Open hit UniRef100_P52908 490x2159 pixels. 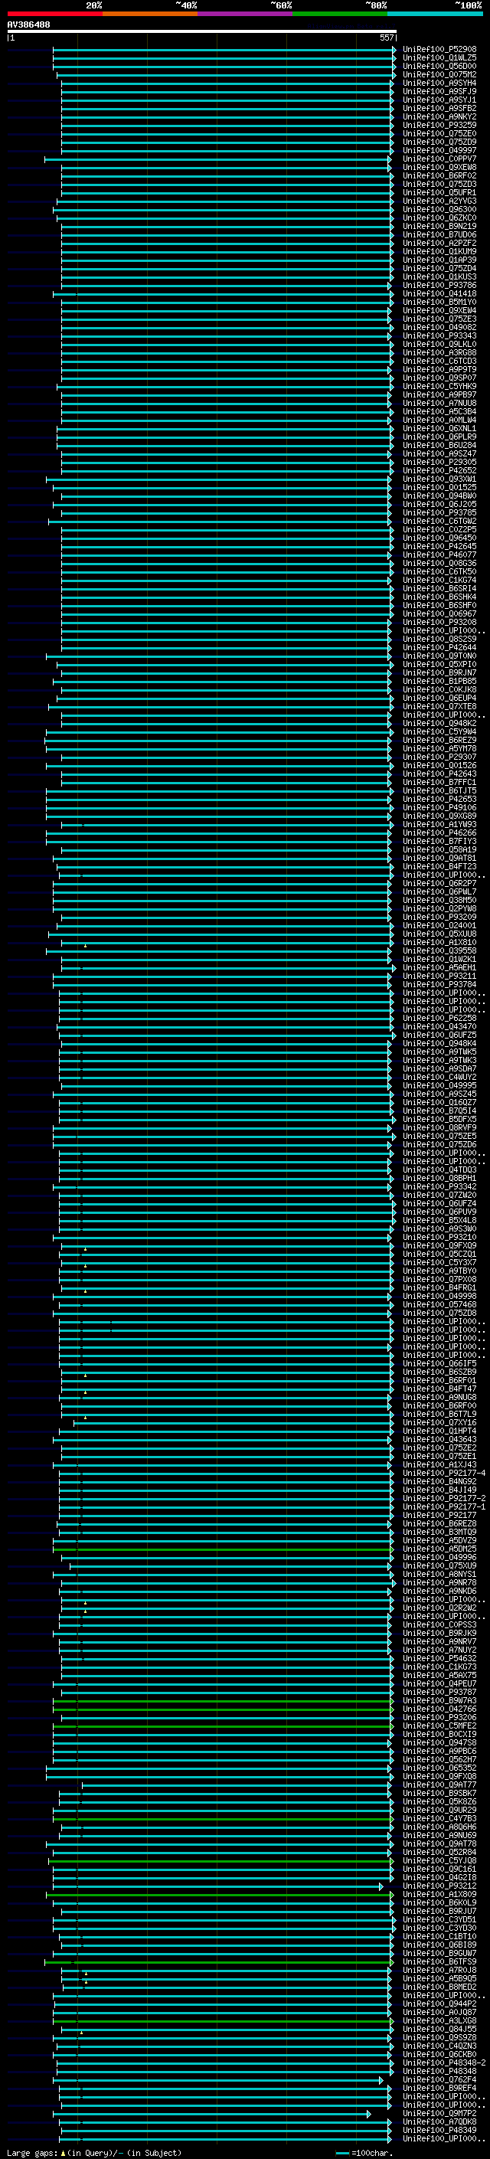click(x=439, y=50)
